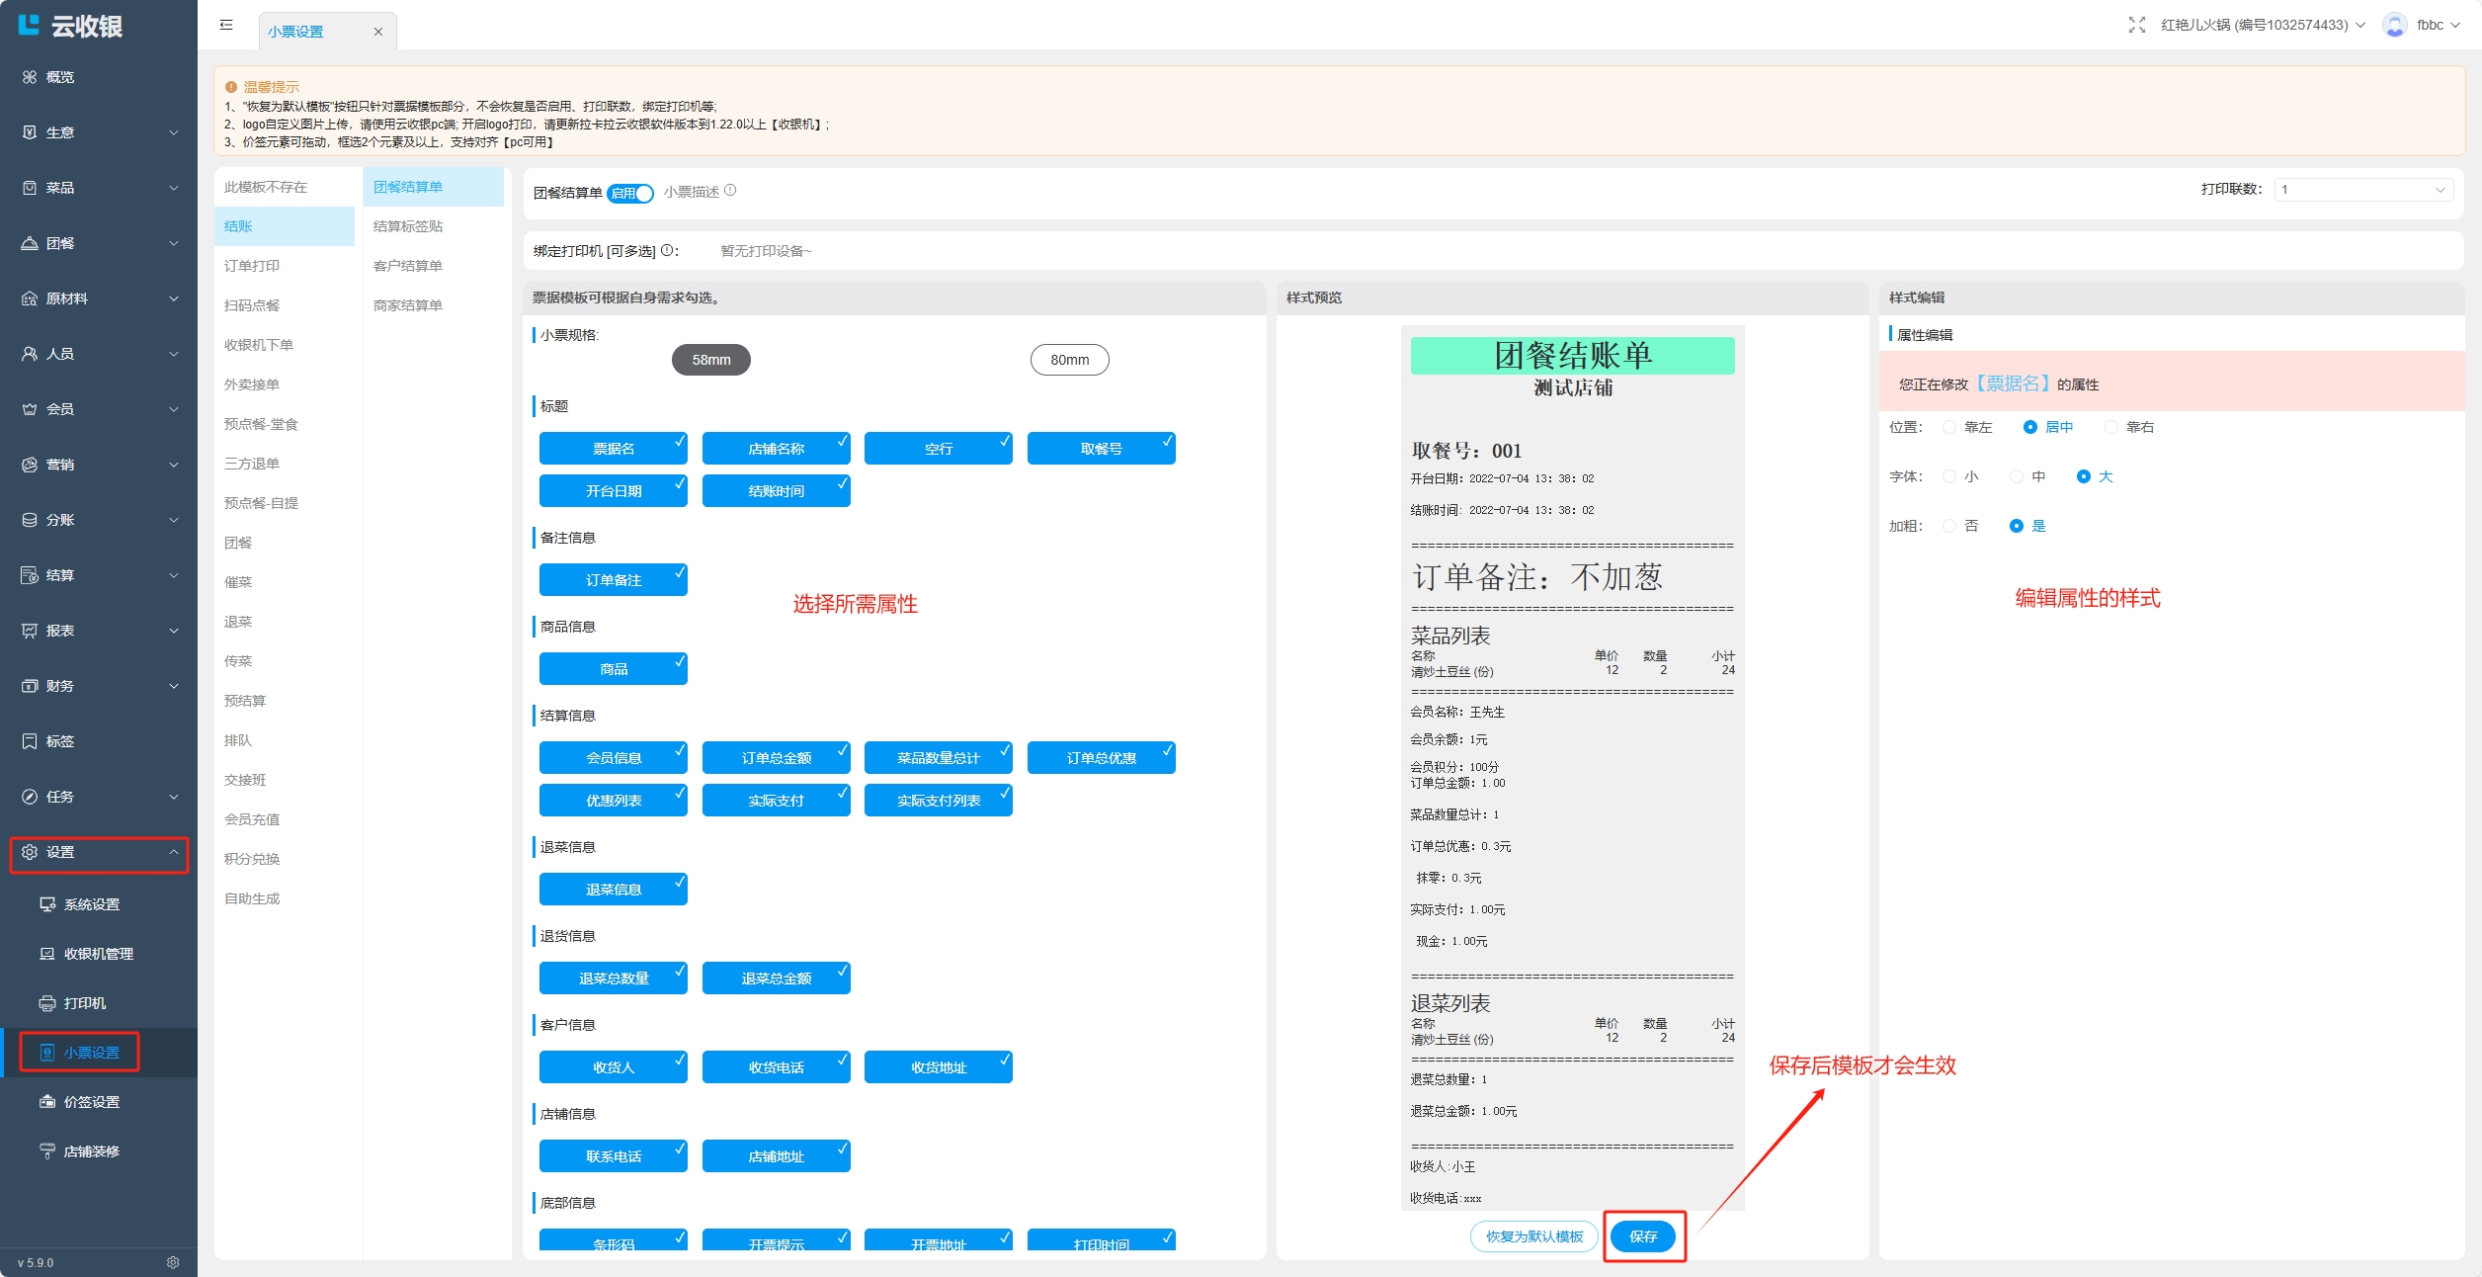
Task: Click the gear icon beside version number
Action: coord(173,1262)
